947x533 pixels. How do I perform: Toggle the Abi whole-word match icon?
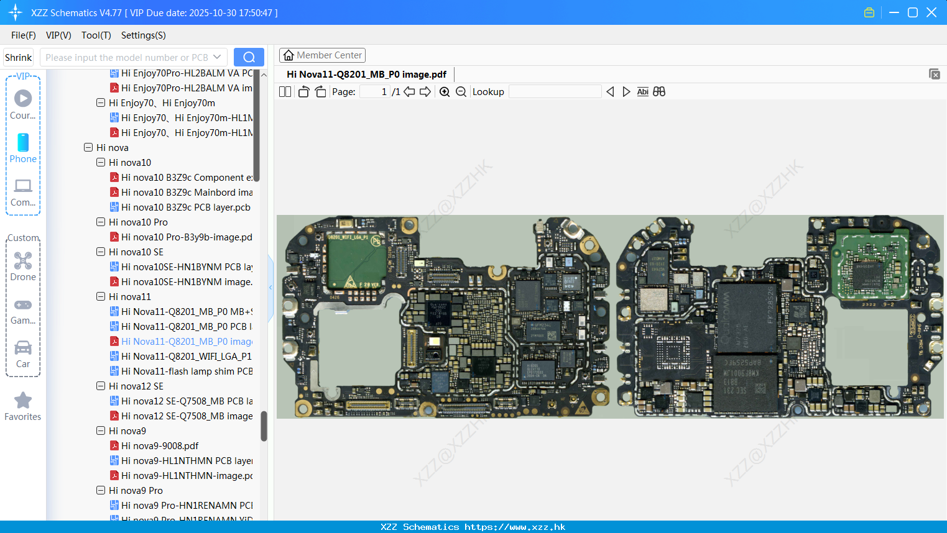[x=642, y=92]
